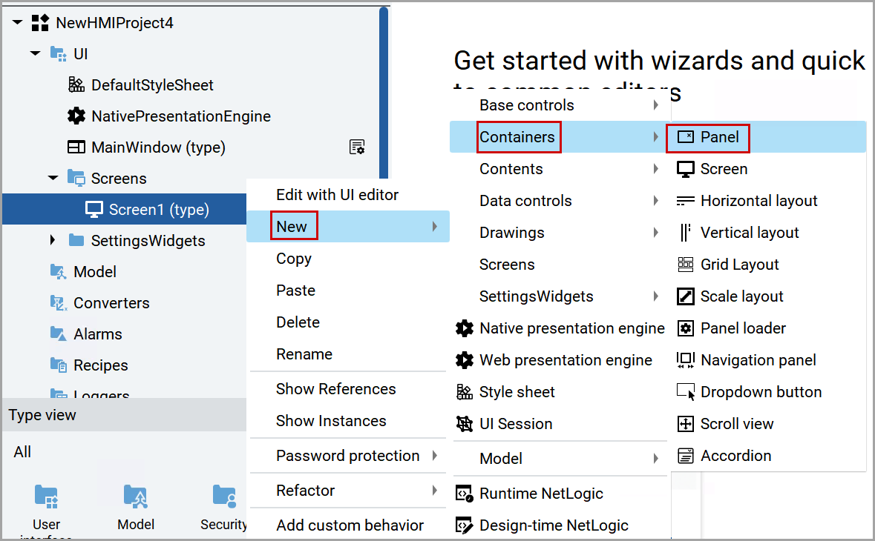The width and height of the screenshot is (875, 541).
Task: Choose Rename from the context menu
Action: [x=304, y=354]
